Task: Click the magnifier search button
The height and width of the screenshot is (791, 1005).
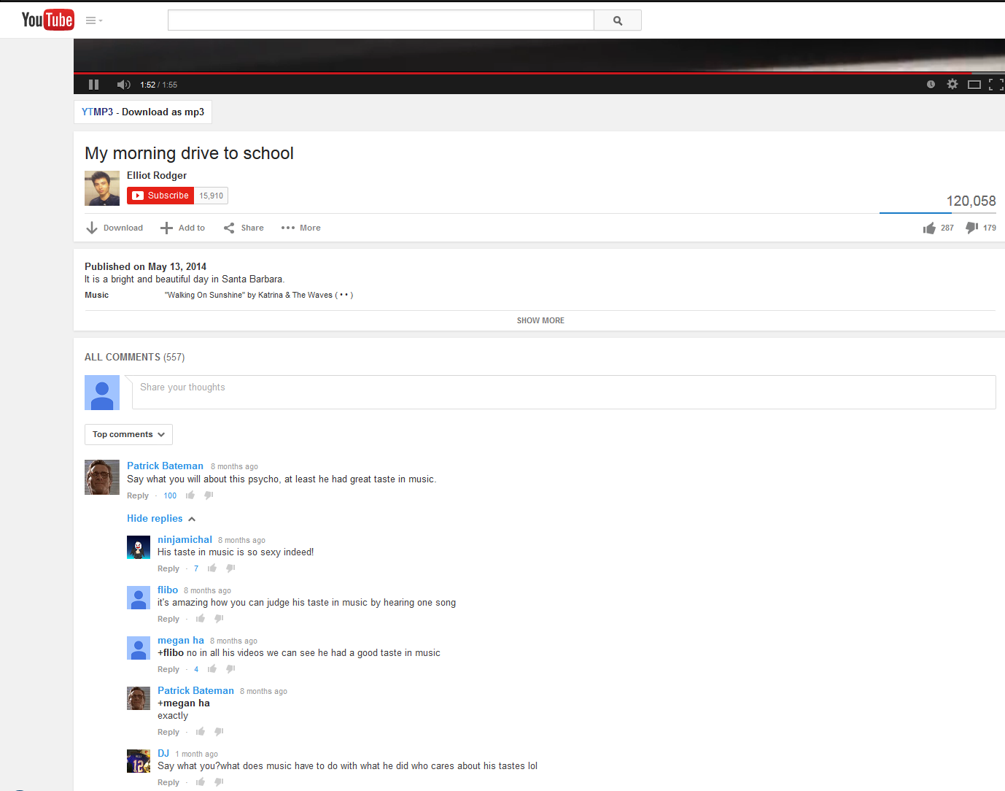Action: coord(618,20)
